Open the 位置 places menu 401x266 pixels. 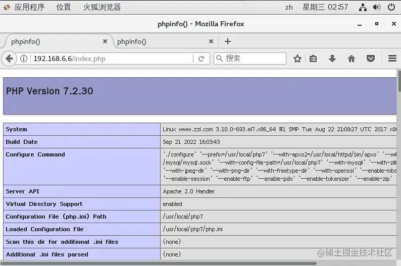tap(64, 7)
